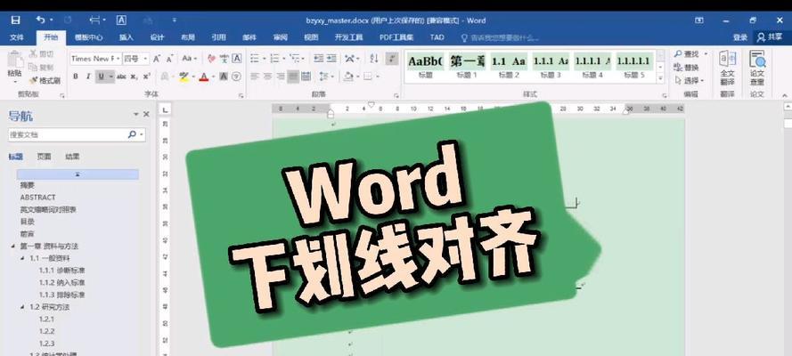
Task: Switch to the 引用 tab
Action: tap(218, 37)
